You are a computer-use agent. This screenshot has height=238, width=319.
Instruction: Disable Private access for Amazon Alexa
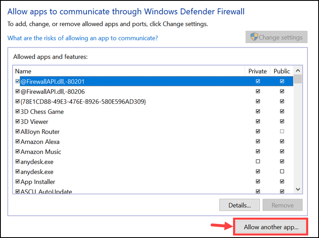click(x=258, y=142)
